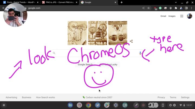Open the red extension with badge 15

[155, 8]
